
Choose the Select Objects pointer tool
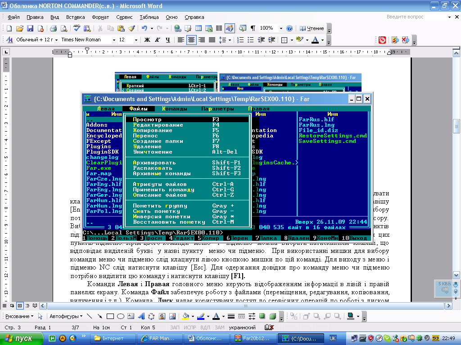click(x=40, y=316)
